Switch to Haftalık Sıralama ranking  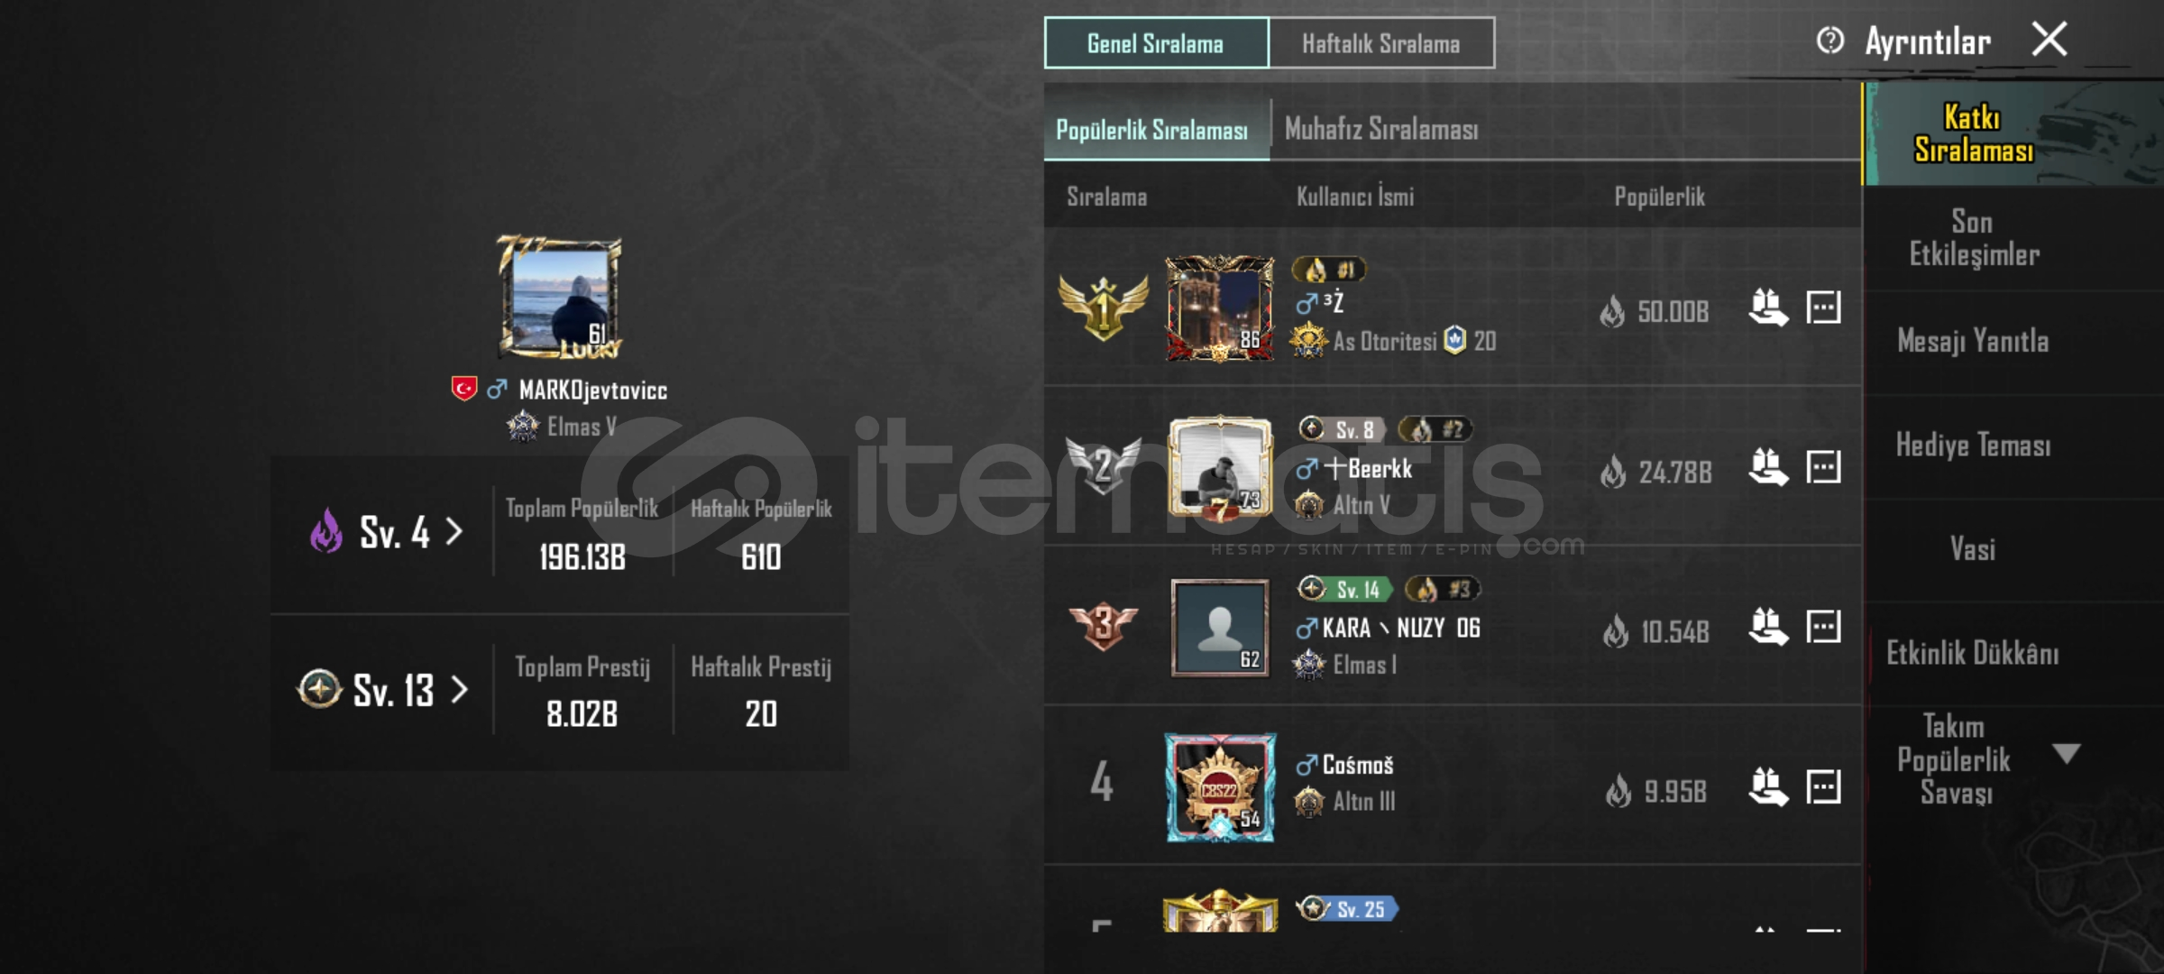click(x=1381, y=43)
